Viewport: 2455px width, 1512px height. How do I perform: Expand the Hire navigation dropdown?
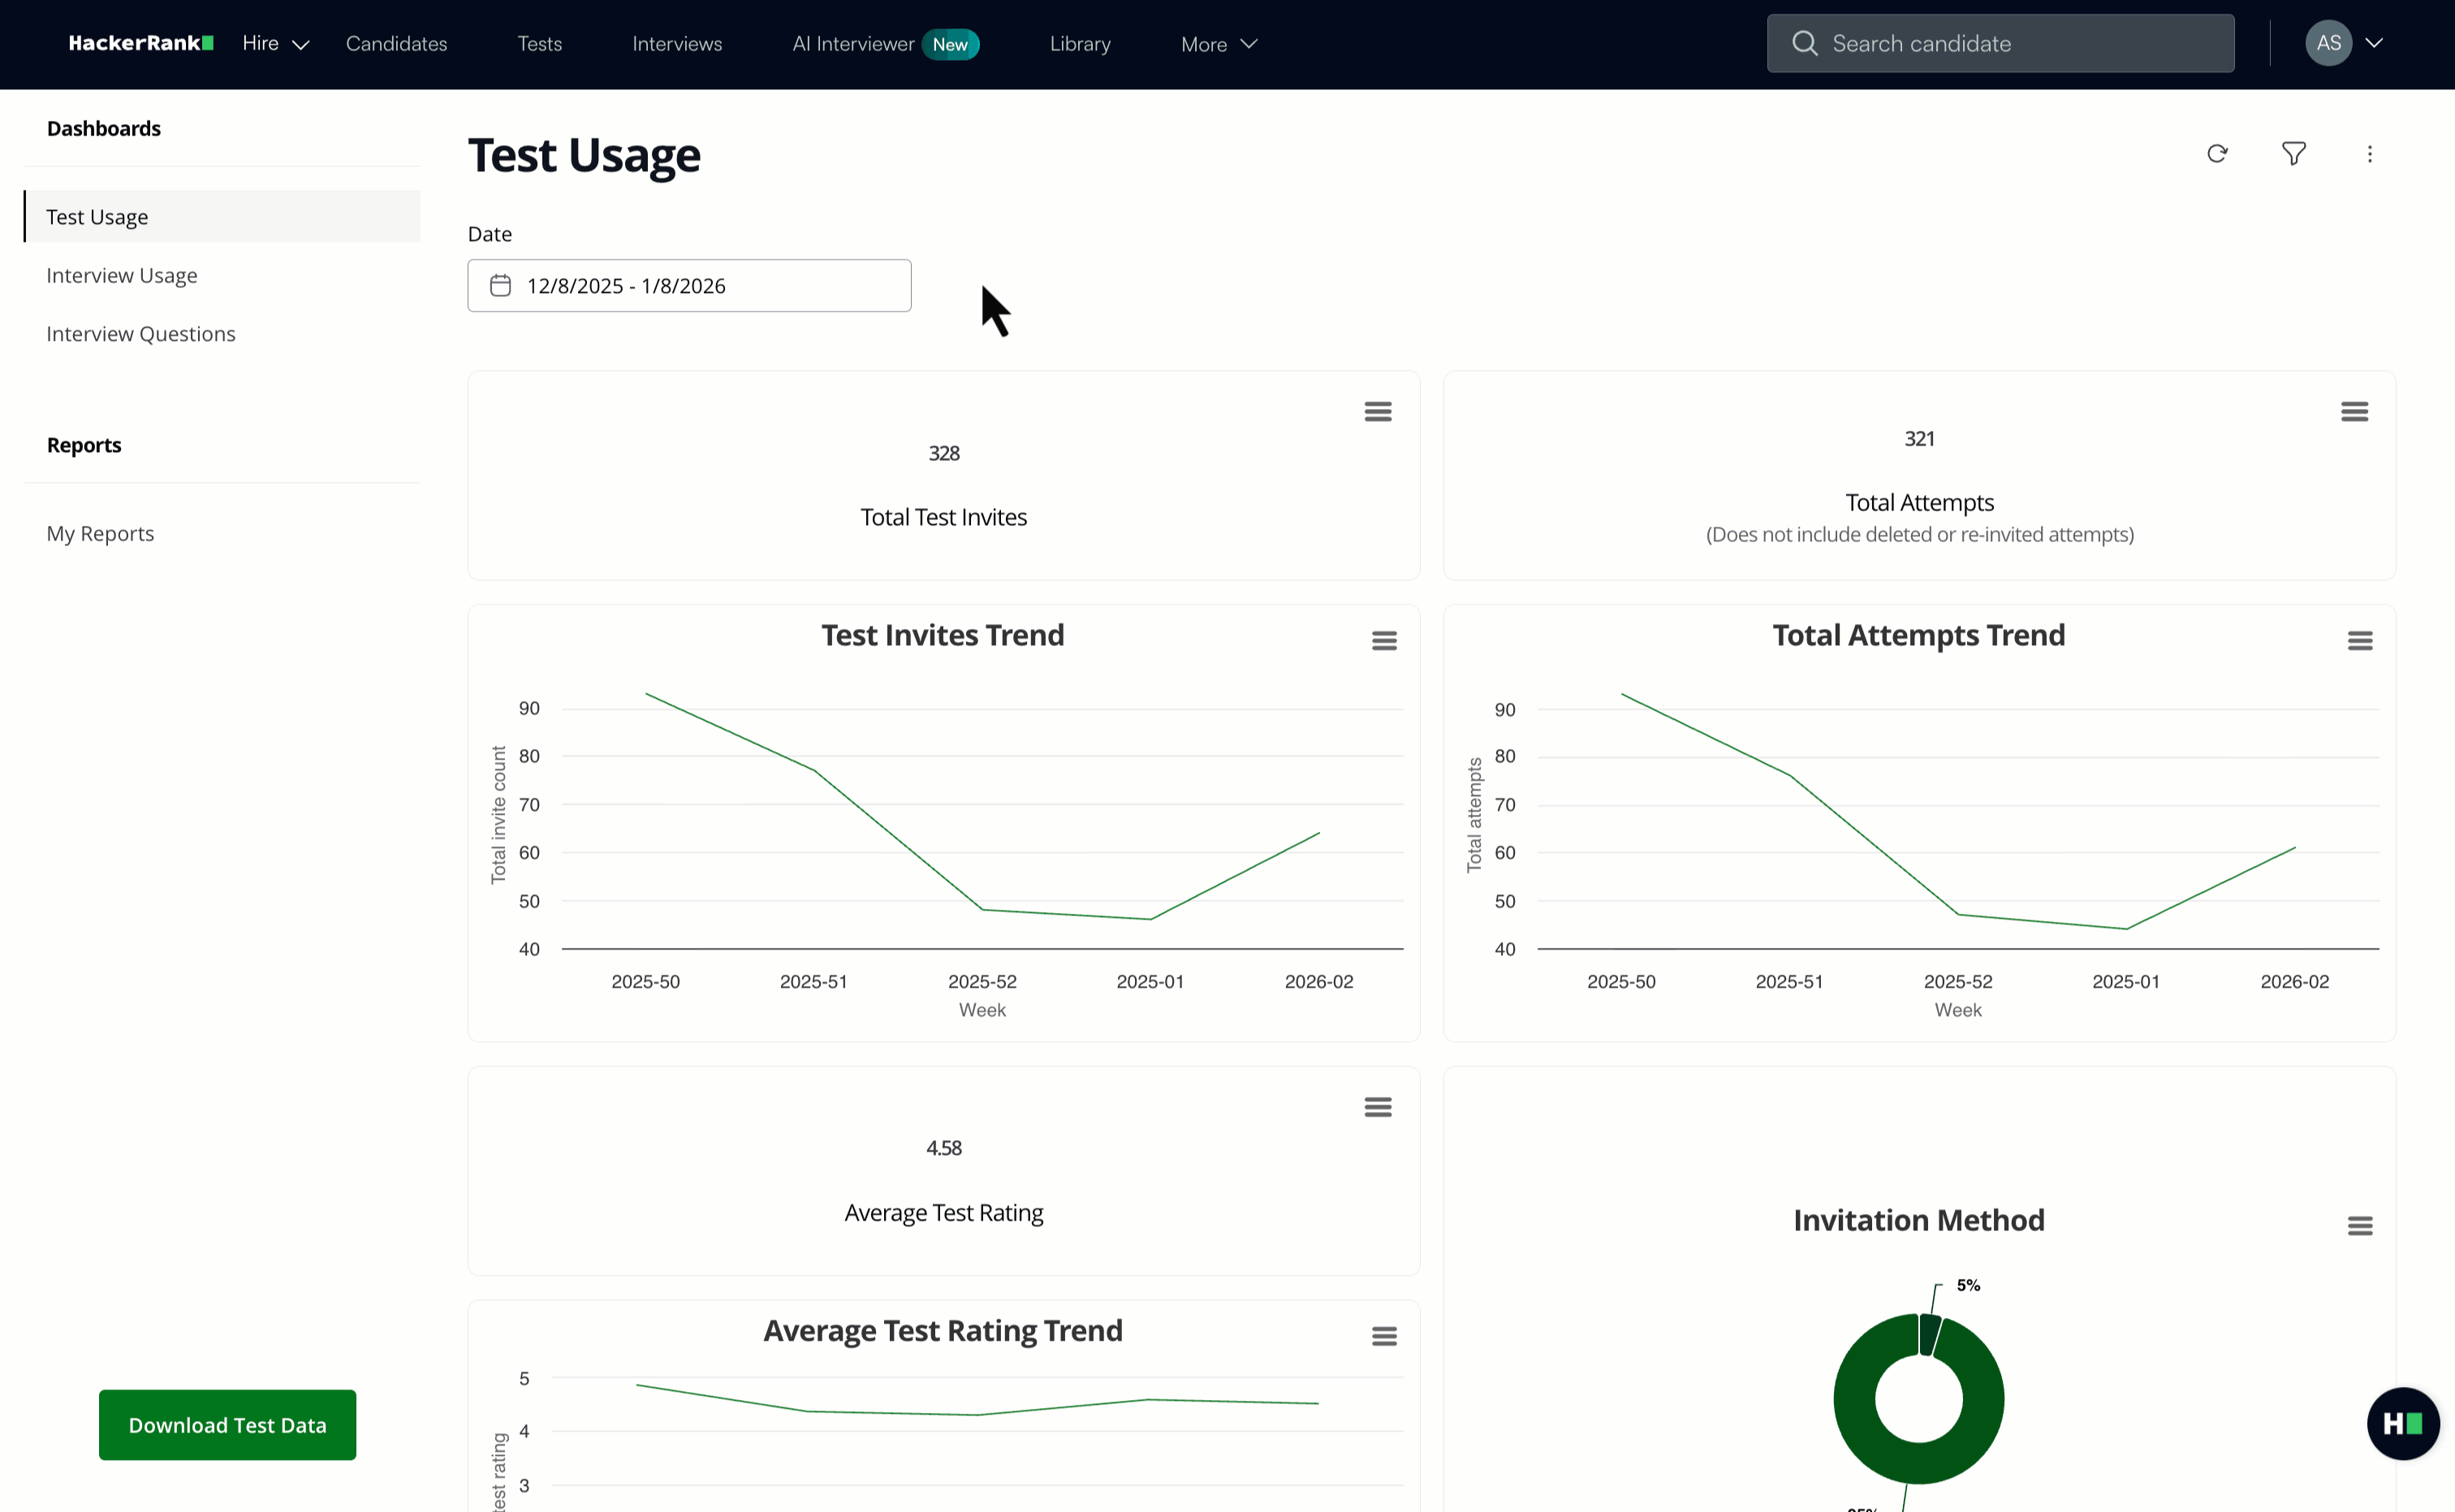[274, 43]
